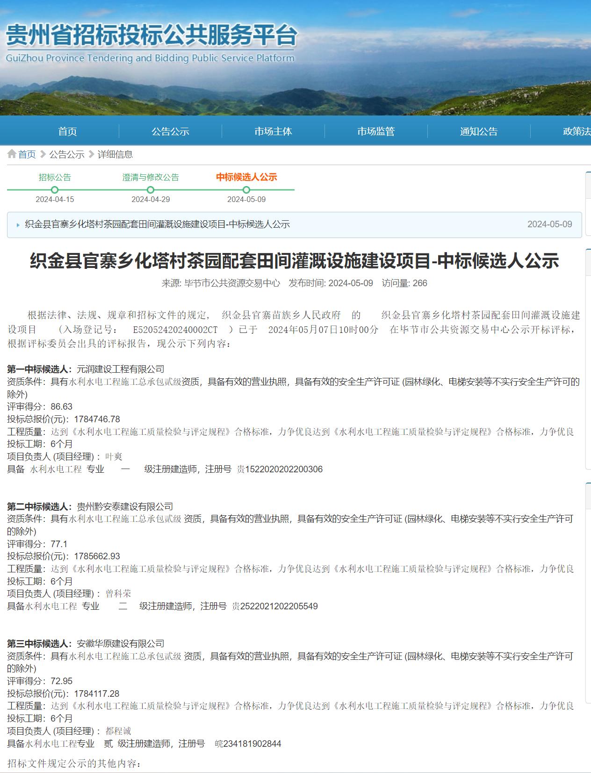
Task: Open the 公告公示 navigation menu item
Action: [170, 131]
